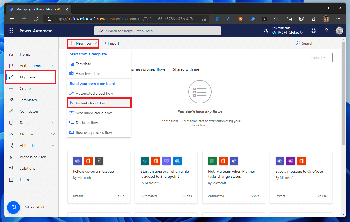350x222 pixels.
Task: Click the AI Builder icon
Action: (11, 145)
